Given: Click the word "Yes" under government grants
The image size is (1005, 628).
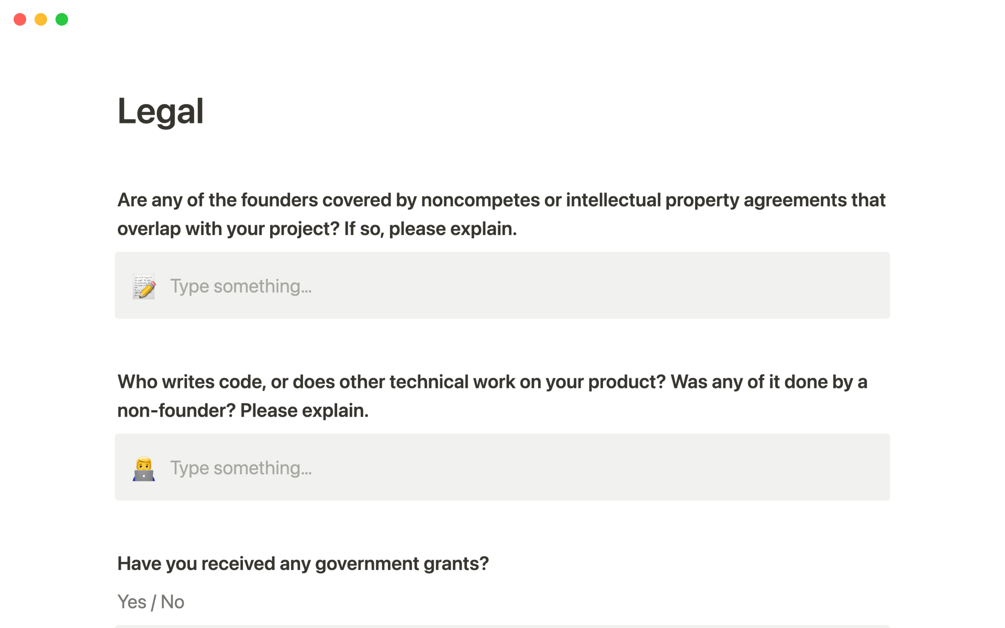Looking at the screenshot, I should [x=132, y=602].
